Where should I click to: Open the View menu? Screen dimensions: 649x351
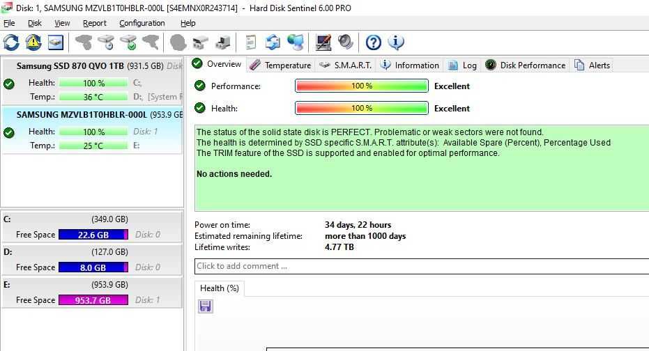click(x=62, y=23)
